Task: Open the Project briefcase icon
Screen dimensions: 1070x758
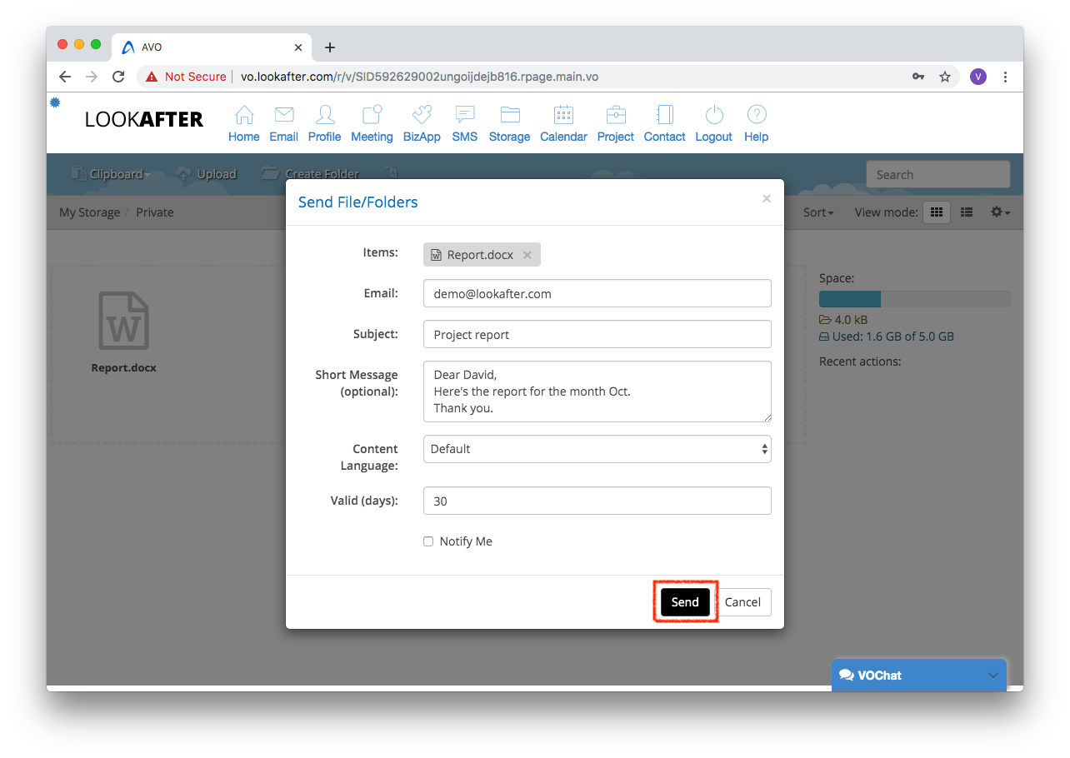Action: (x=616, y=115)
